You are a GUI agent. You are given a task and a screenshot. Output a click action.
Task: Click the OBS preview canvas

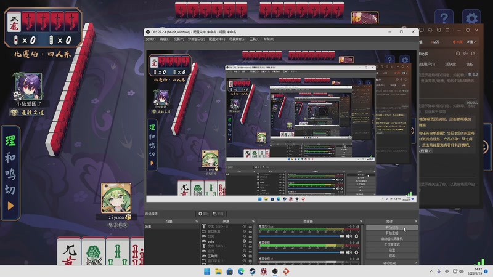click(x=282, y=126)
